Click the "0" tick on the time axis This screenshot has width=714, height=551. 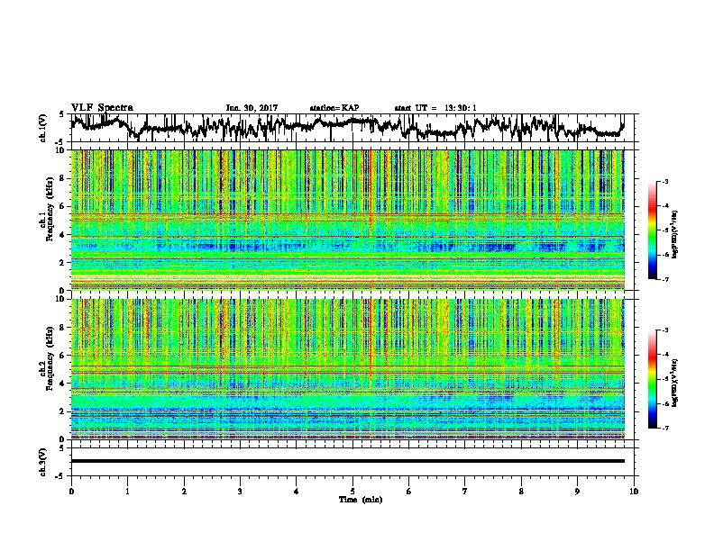(71, 492)
